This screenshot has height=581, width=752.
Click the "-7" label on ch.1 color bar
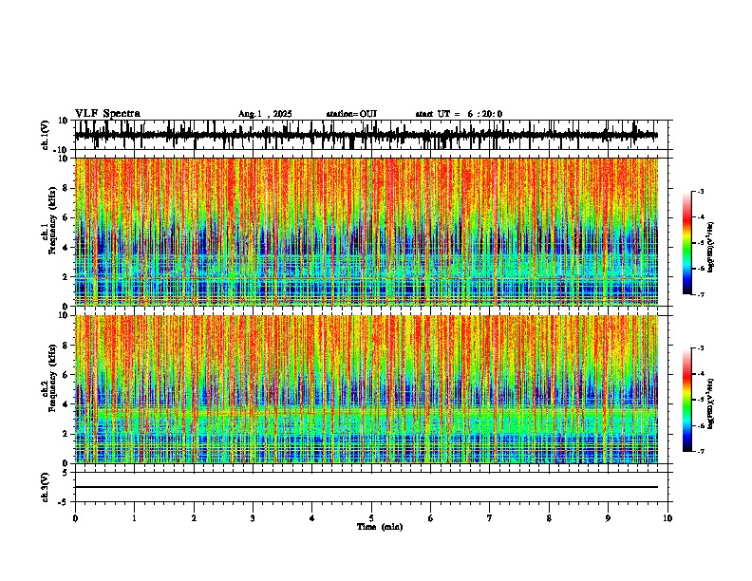point(701,294)
